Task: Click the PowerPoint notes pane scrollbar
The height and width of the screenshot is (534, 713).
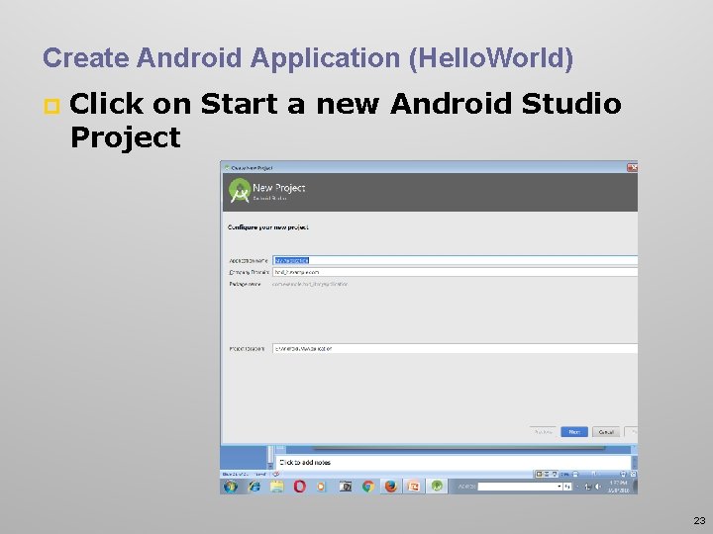Action: tap(634, 462)
